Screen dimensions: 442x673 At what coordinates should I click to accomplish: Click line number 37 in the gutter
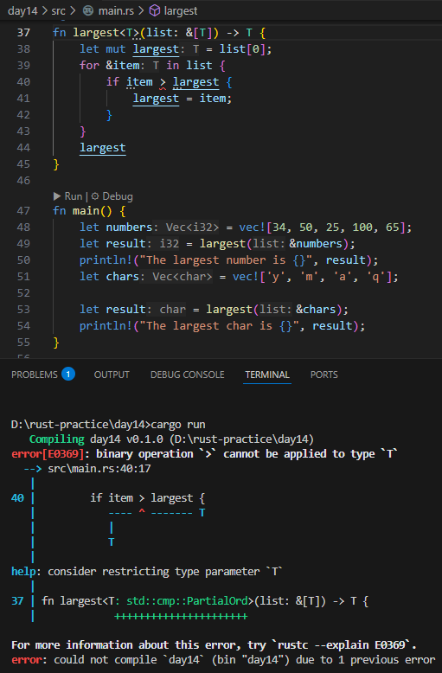23,33
